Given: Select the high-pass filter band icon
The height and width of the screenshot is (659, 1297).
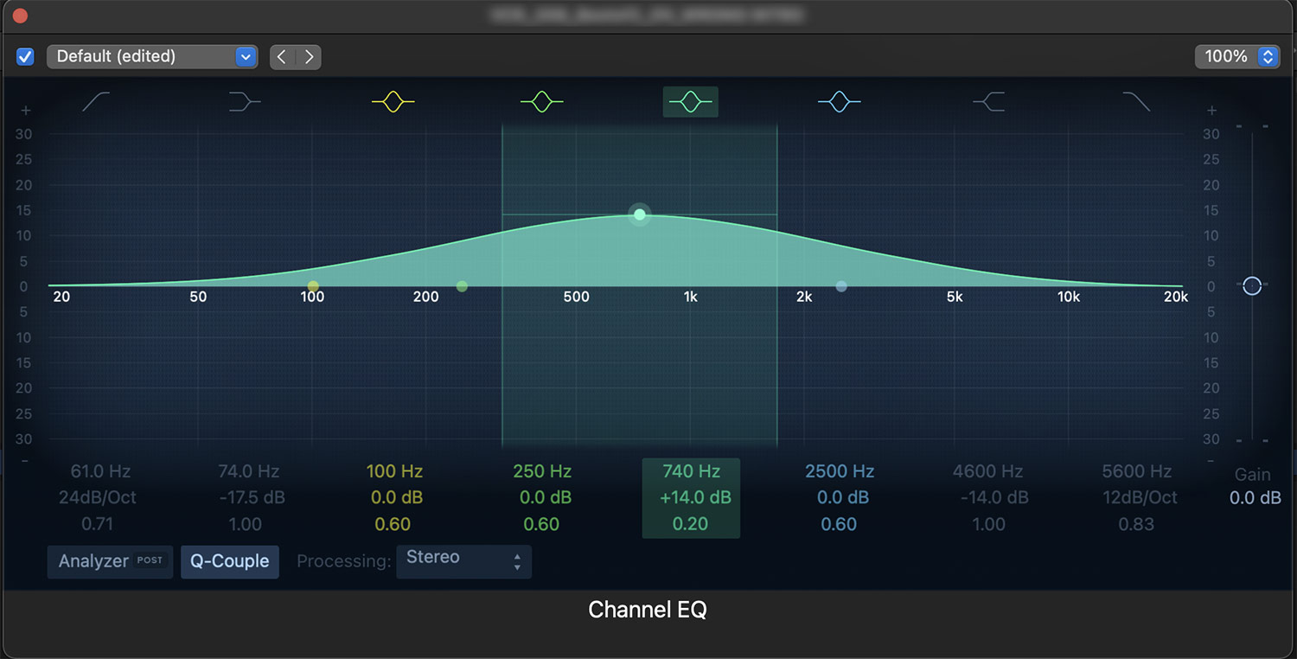Looking at the screenshot, I should point(95,101).
